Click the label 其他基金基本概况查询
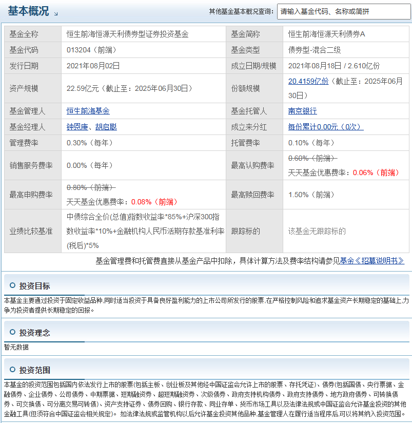 (241, 11)
